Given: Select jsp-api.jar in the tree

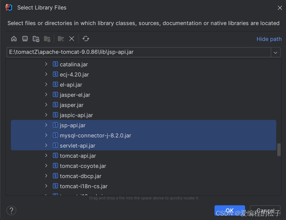Looking at the screenshot, I should pos(144,125).
